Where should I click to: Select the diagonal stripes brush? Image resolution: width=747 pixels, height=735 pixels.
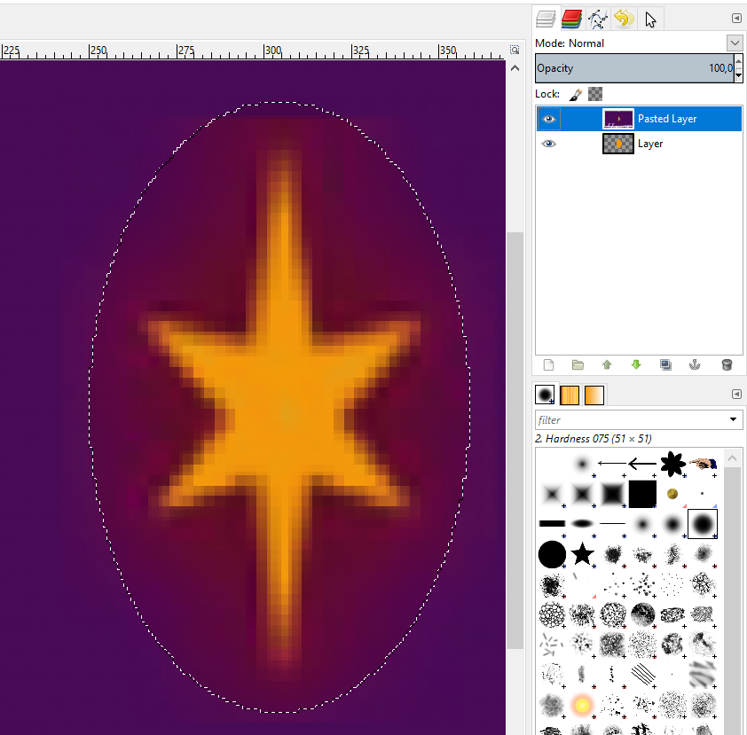click(x=642, y=674)
